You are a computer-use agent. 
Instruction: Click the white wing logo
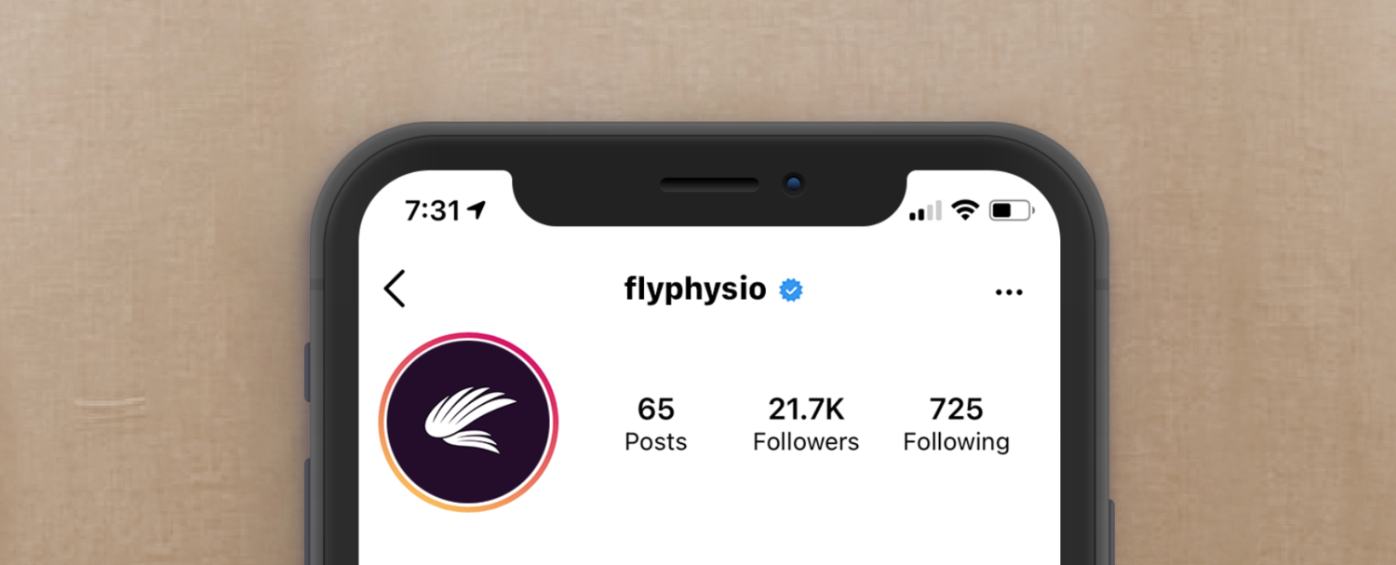[469, 423]
